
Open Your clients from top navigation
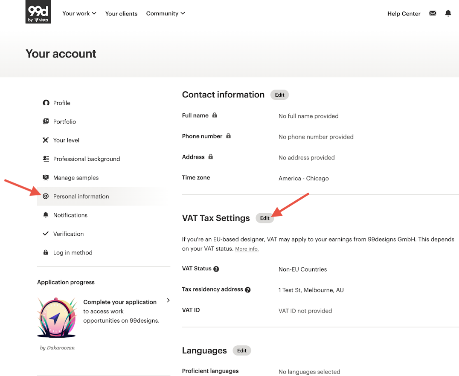coord(121,14)
